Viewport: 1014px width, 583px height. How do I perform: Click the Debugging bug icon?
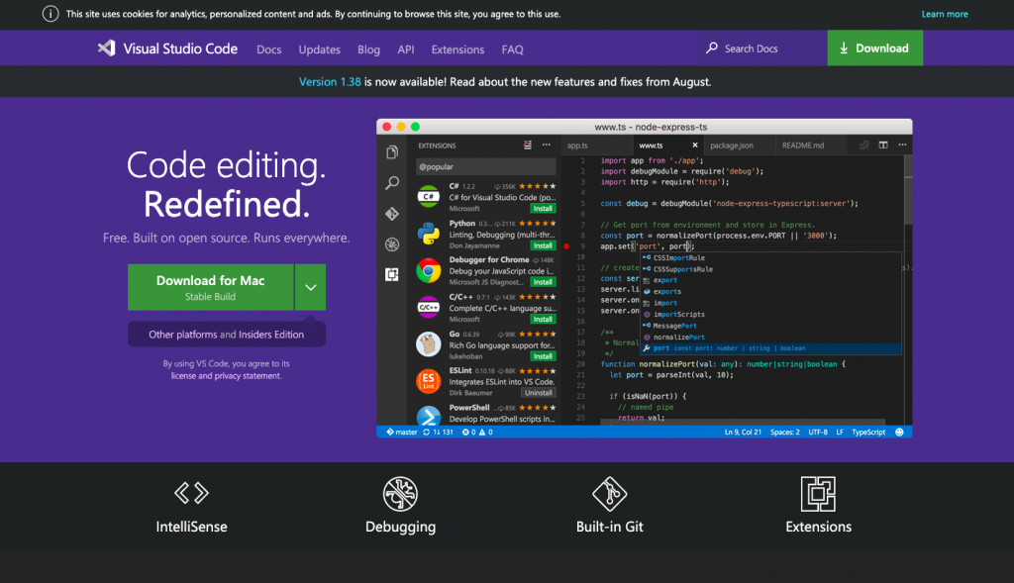click(x=400, y=494)
